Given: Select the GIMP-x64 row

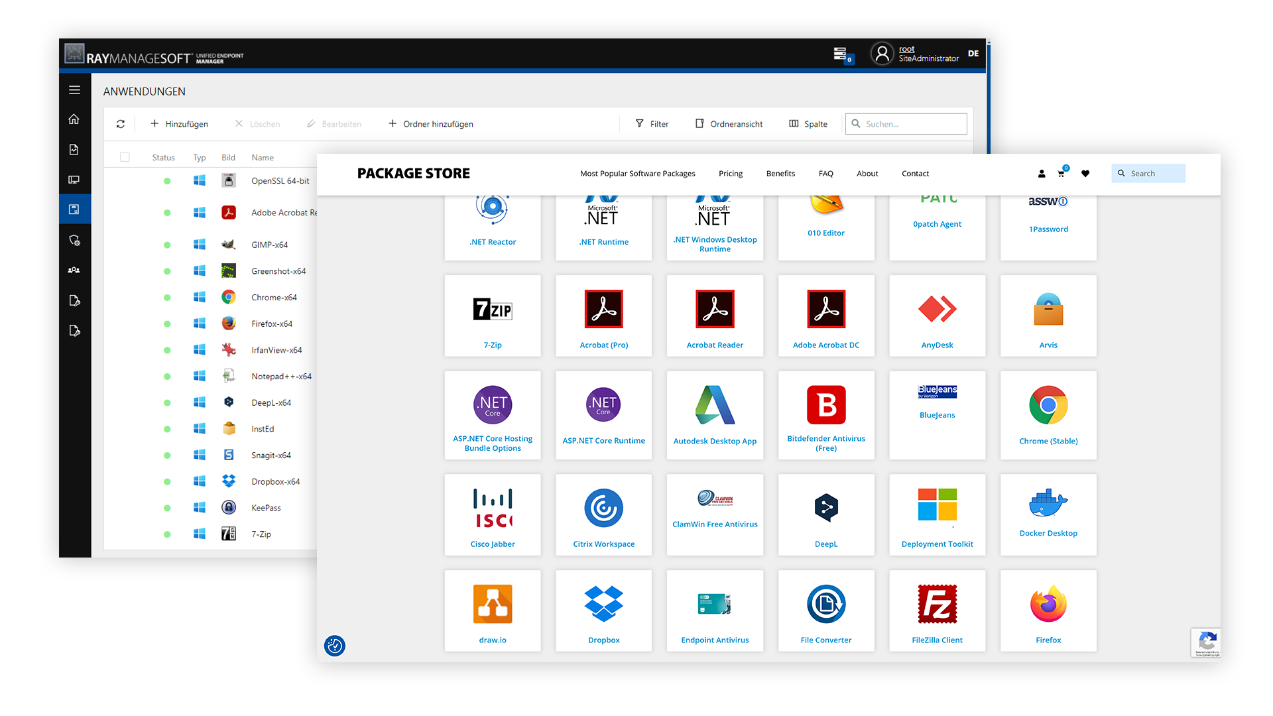Looking at the screenshot, I should pyautogui.click(x=210, y=245).
